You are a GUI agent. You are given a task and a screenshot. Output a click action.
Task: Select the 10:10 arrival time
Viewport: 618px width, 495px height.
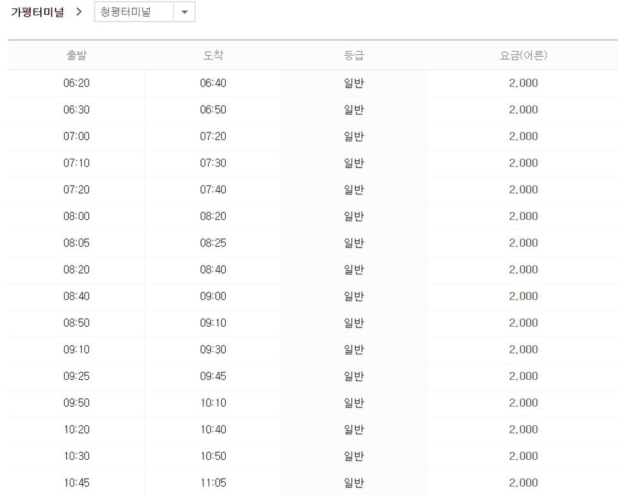click(x=213, y=403)
